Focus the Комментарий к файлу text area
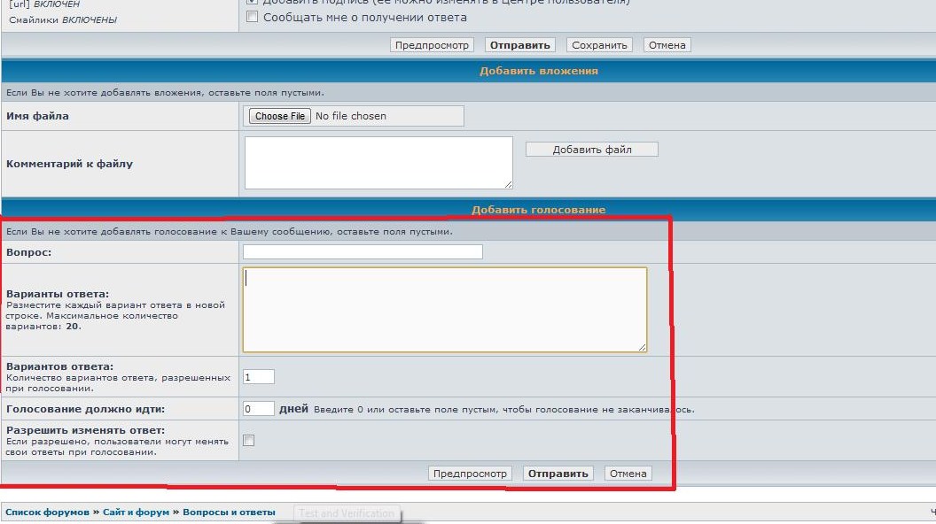936x524 pixels. point(378,162)
